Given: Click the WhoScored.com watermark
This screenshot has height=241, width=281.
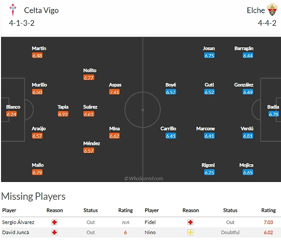Looking at the screenshot, I should click(143, 179).
